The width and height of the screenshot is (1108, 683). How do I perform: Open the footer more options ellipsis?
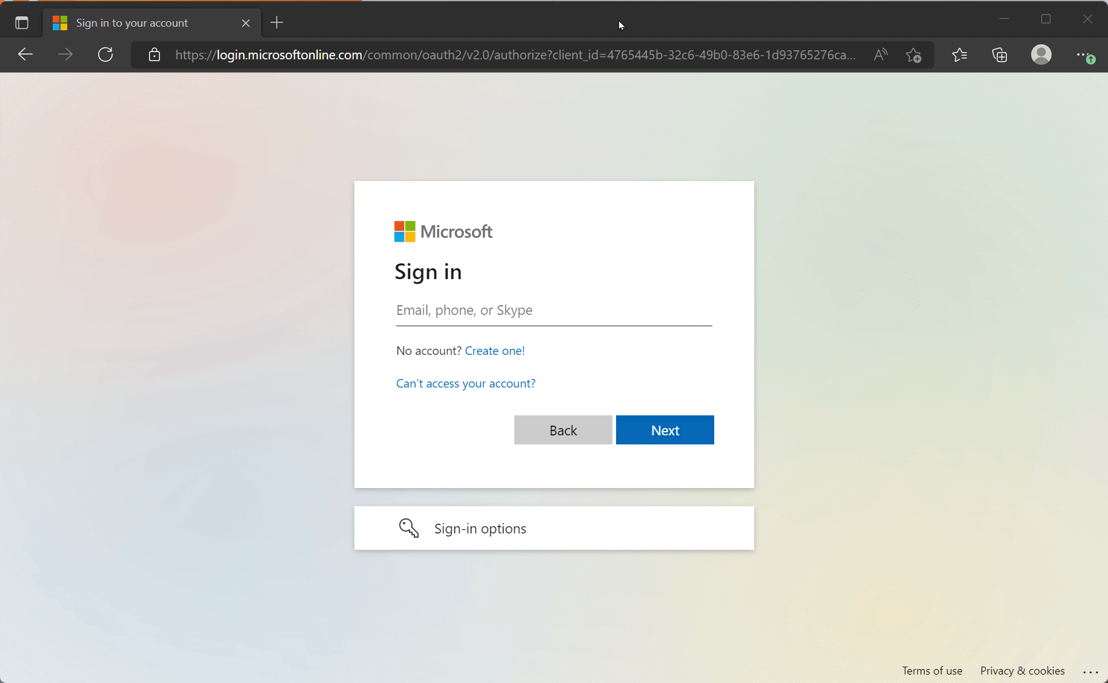click(1090, 671)
